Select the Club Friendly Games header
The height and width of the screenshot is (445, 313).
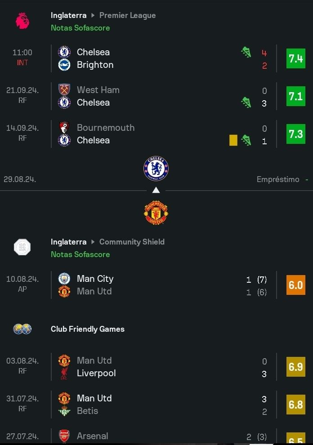pyautogui.click(x=87, y=329)
